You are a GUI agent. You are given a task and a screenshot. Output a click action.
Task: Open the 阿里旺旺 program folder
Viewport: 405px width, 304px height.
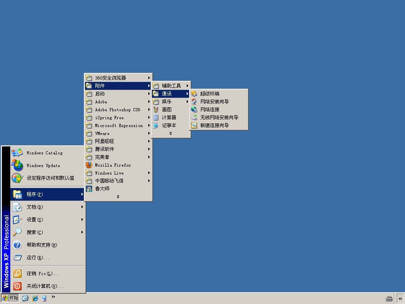pyautogui.click(x=118, y=141)
